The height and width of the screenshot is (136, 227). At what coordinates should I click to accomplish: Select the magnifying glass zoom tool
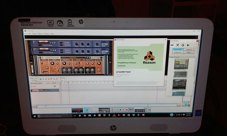tap(54, 79)
